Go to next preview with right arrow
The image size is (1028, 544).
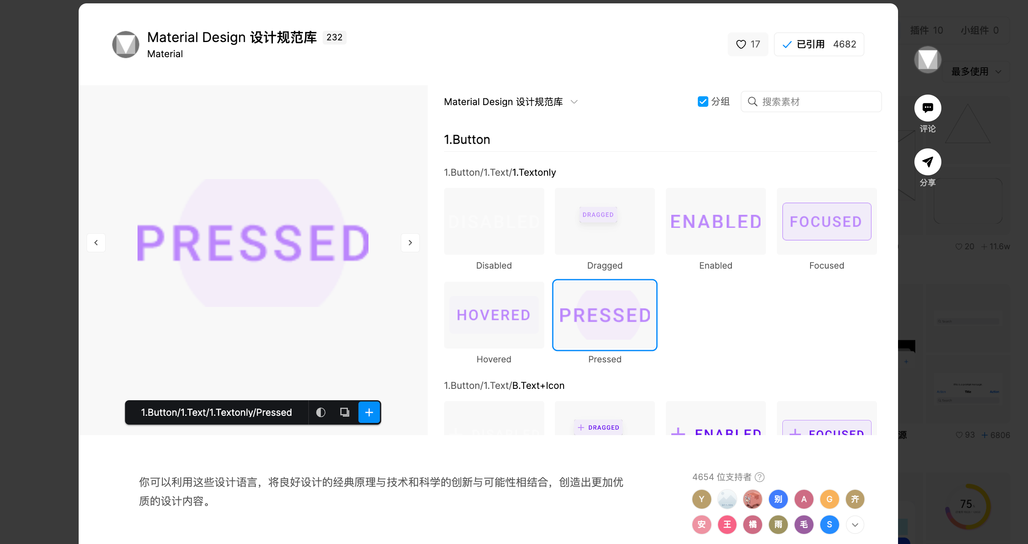coord(410,243)
